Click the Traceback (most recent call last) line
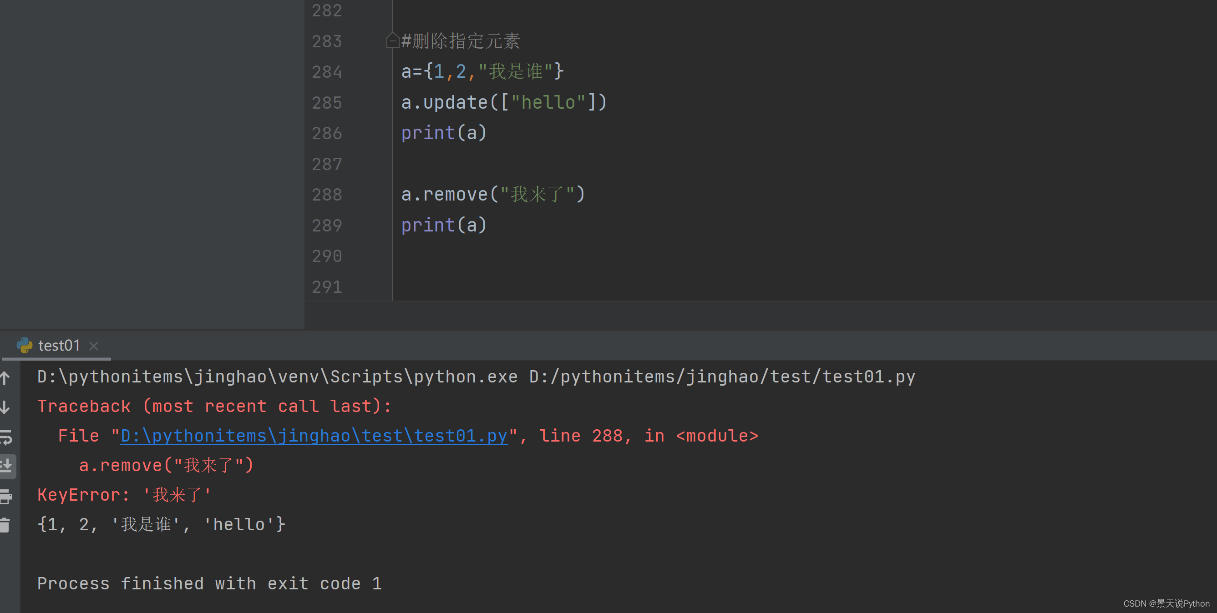This screenshot has height=613, width=1217. [214, 406]
